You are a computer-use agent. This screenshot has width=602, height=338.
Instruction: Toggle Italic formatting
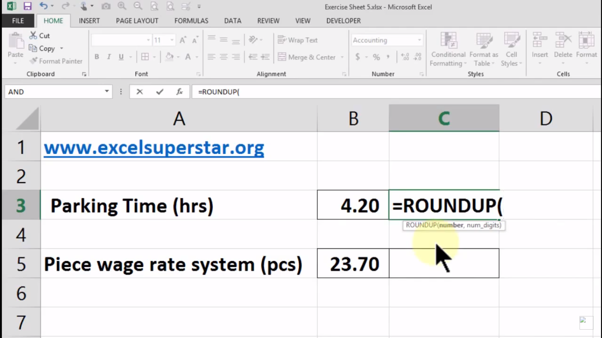tap(108, 57)
